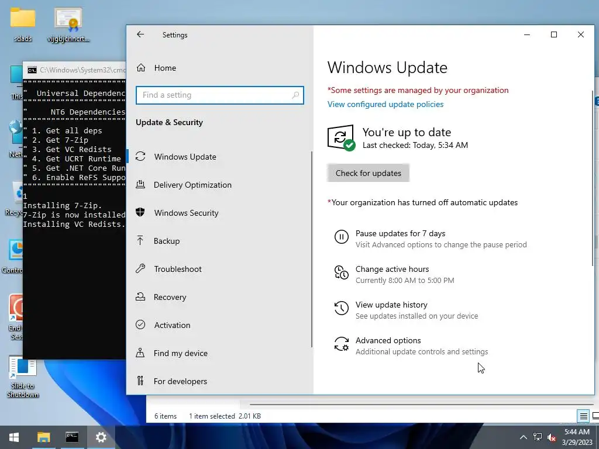Screen dimensions: 599x449
Task: Click the Advanced options gear-arrows icon
Action: pyautogui.click(x=342, y=344)
